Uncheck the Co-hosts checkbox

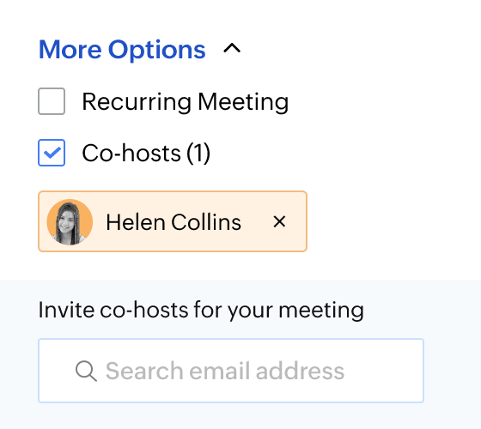coord(52,153)
